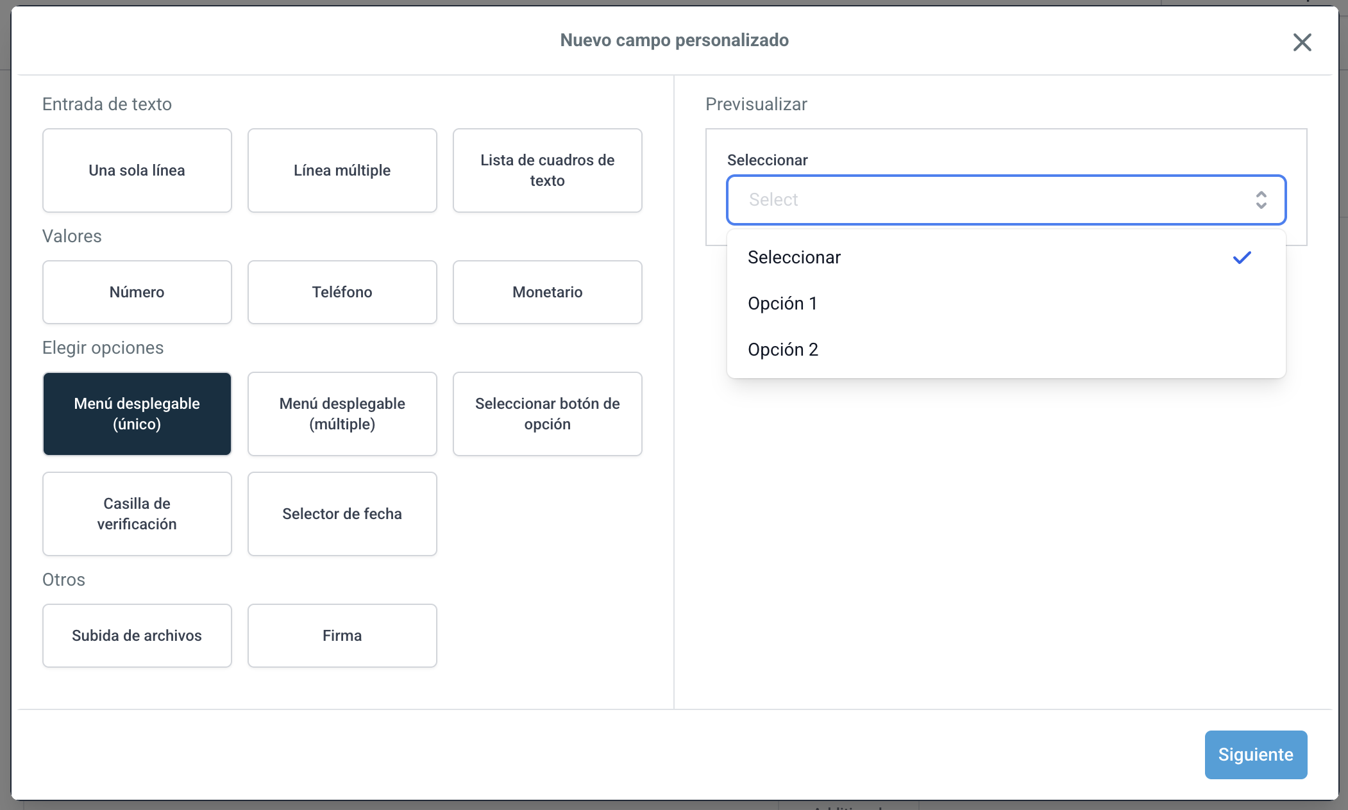Choose Opción 1 from the list
1348x810 pixels.
(x=782, y=304)
